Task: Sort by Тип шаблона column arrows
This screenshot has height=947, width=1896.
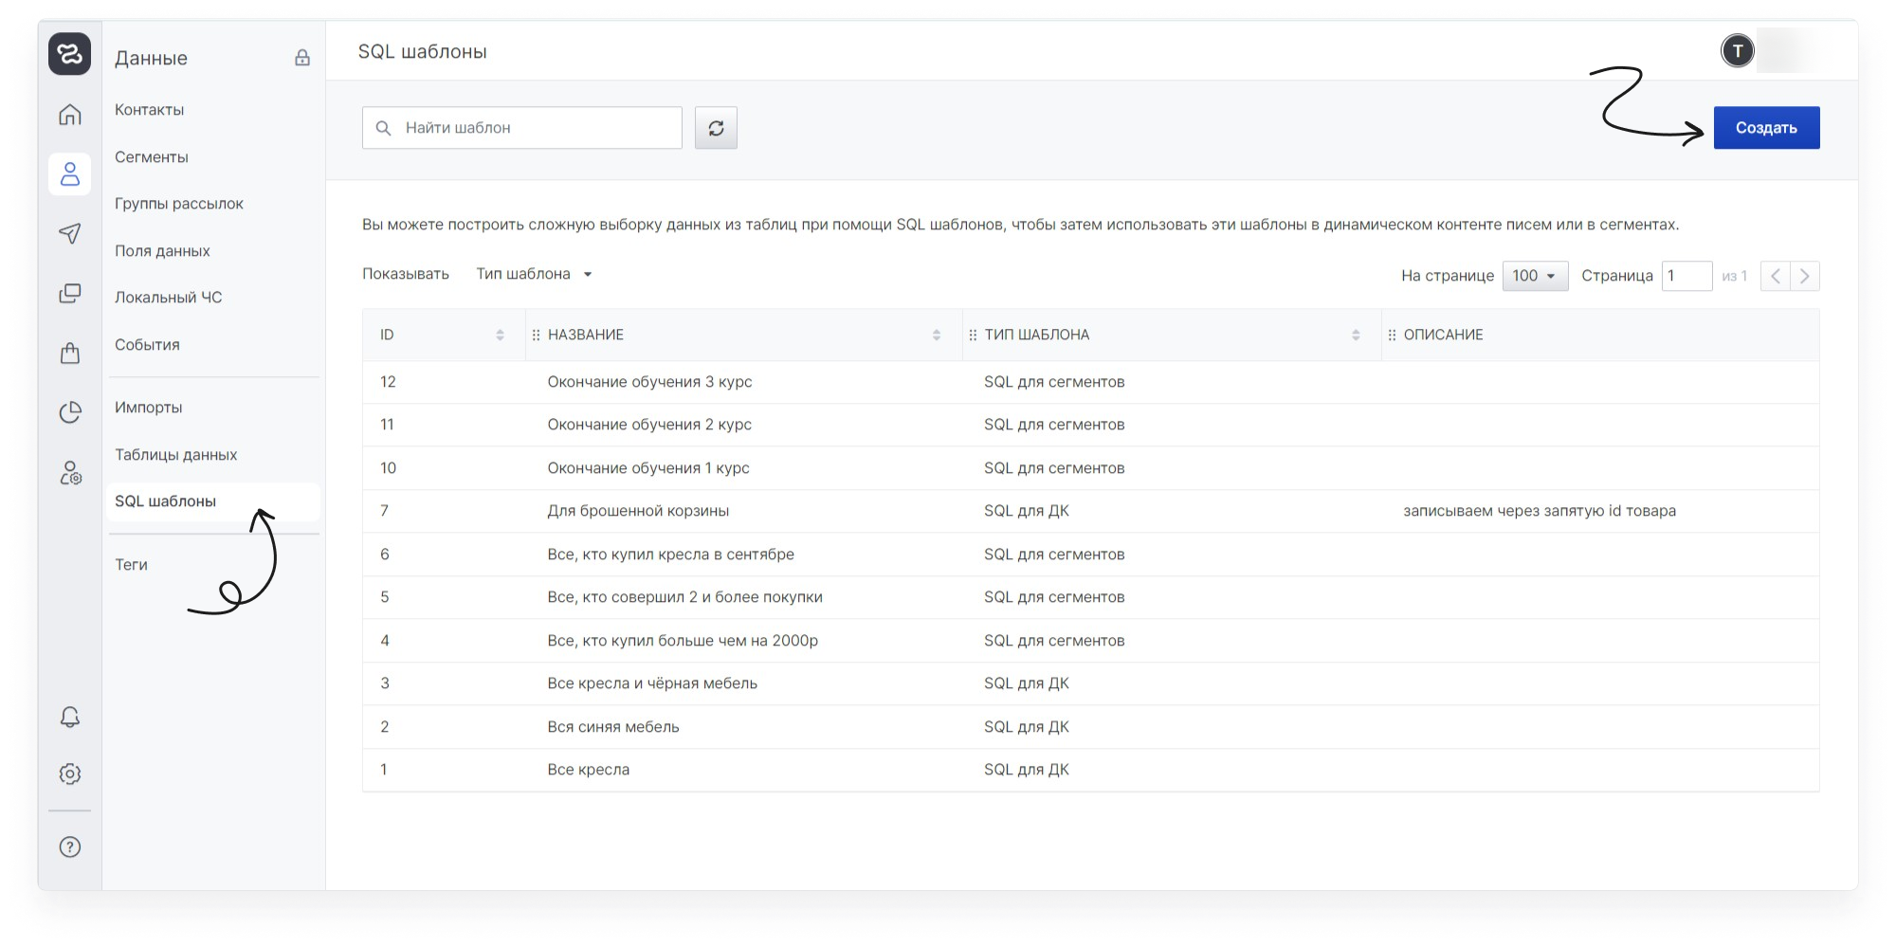Action: 1355,335
